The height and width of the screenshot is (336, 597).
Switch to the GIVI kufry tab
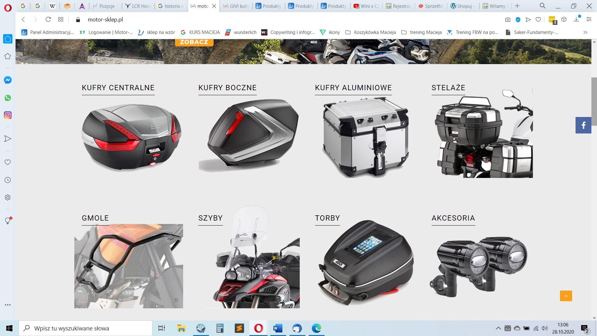236,6
